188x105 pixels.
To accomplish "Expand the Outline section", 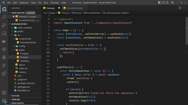I will pos(15,96).
